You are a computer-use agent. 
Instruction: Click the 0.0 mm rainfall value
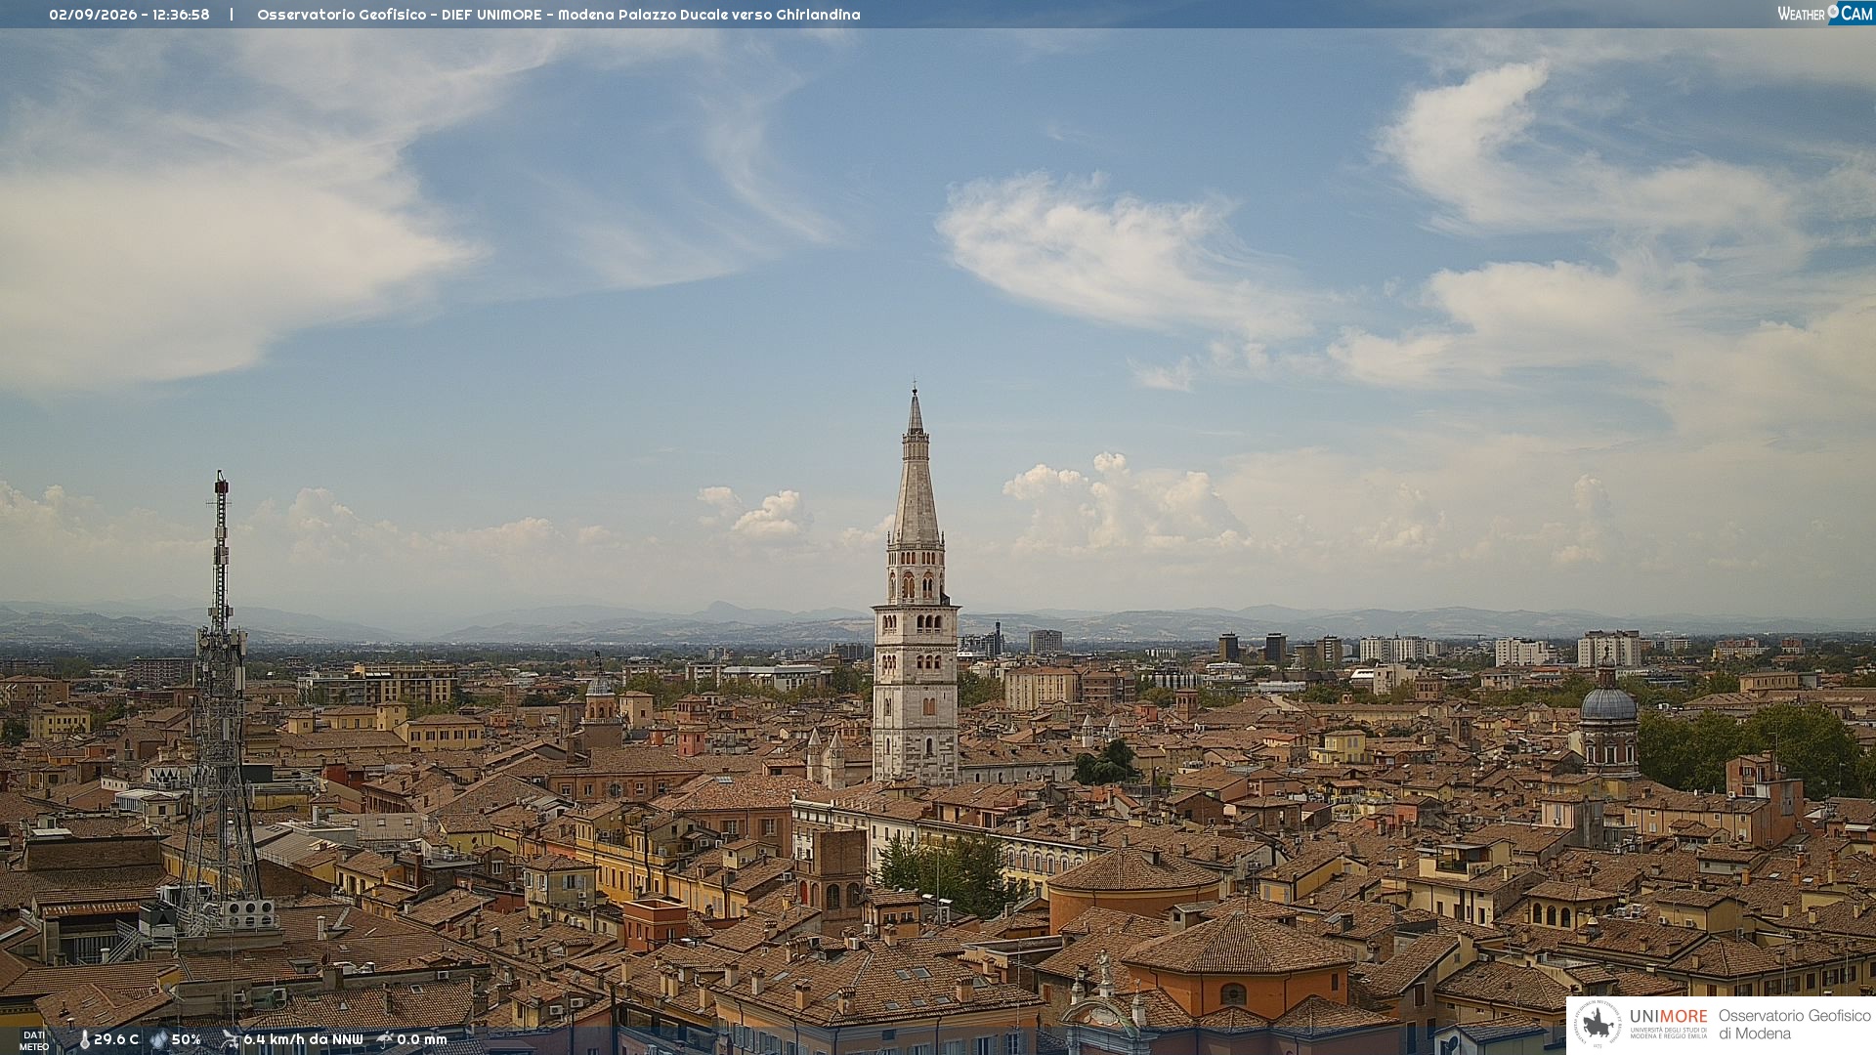pos(422,1039)
